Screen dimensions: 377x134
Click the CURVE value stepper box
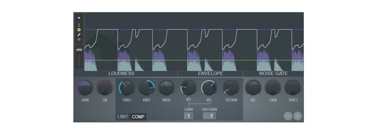tap(189, 116)
